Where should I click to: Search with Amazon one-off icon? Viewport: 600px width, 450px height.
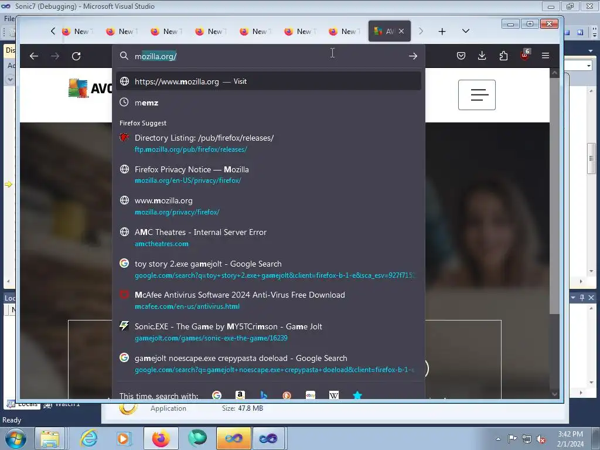click(x=240, y=395)
